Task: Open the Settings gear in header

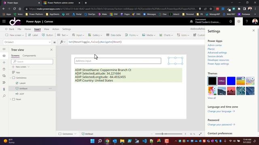Action: click(239, 21)
